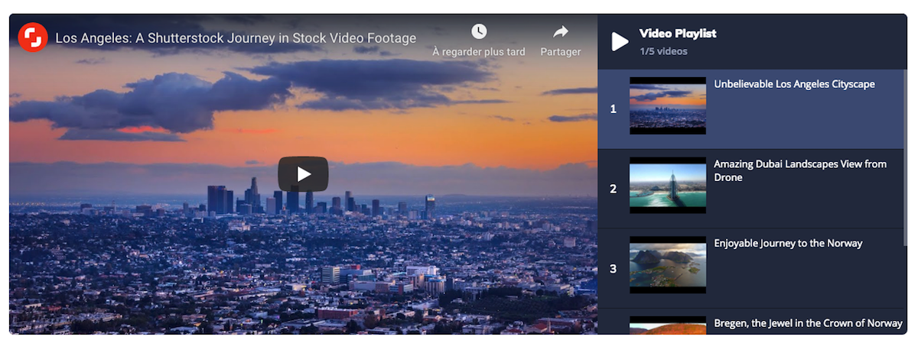The width and height of the screenshot is (918, 343).
Task: Click playlist item number 3
Action: [613, 269]
